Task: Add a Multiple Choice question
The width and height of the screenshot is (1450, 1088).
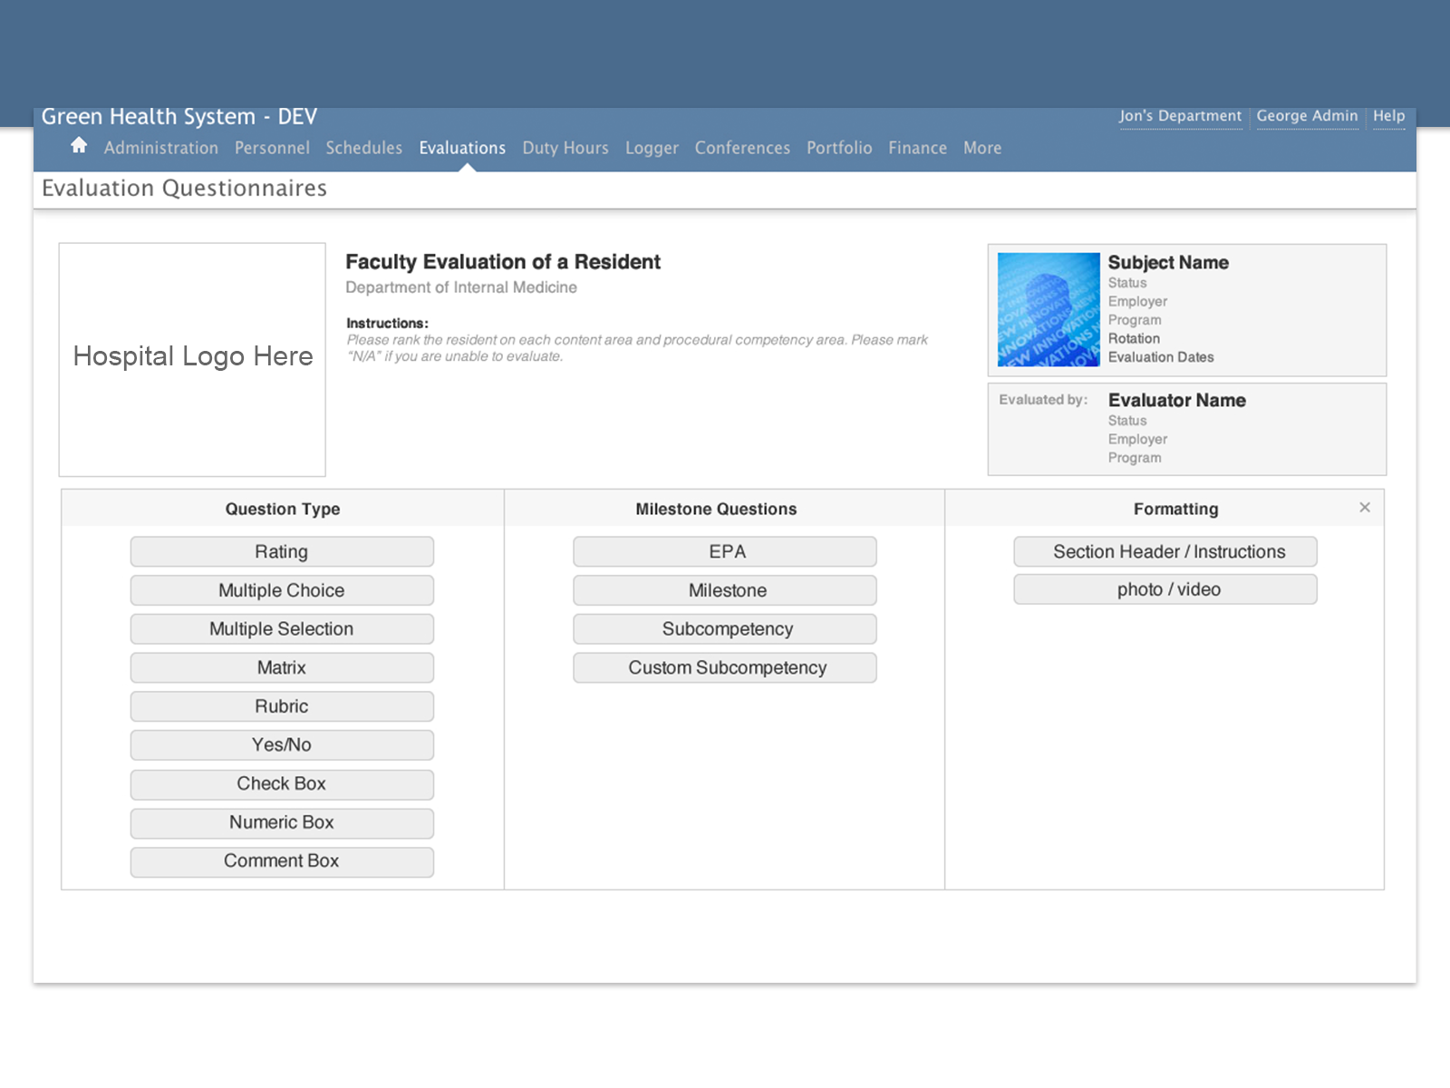Action: pos(282,590)
